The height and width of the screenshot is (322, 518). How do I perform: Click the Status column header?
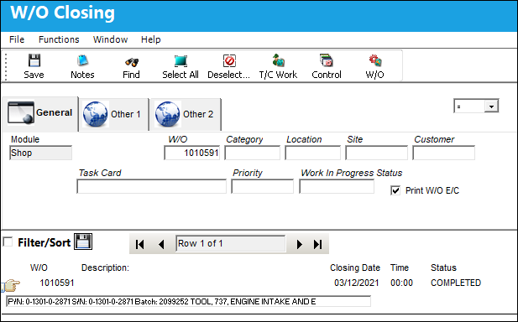[x=443, y=267]
